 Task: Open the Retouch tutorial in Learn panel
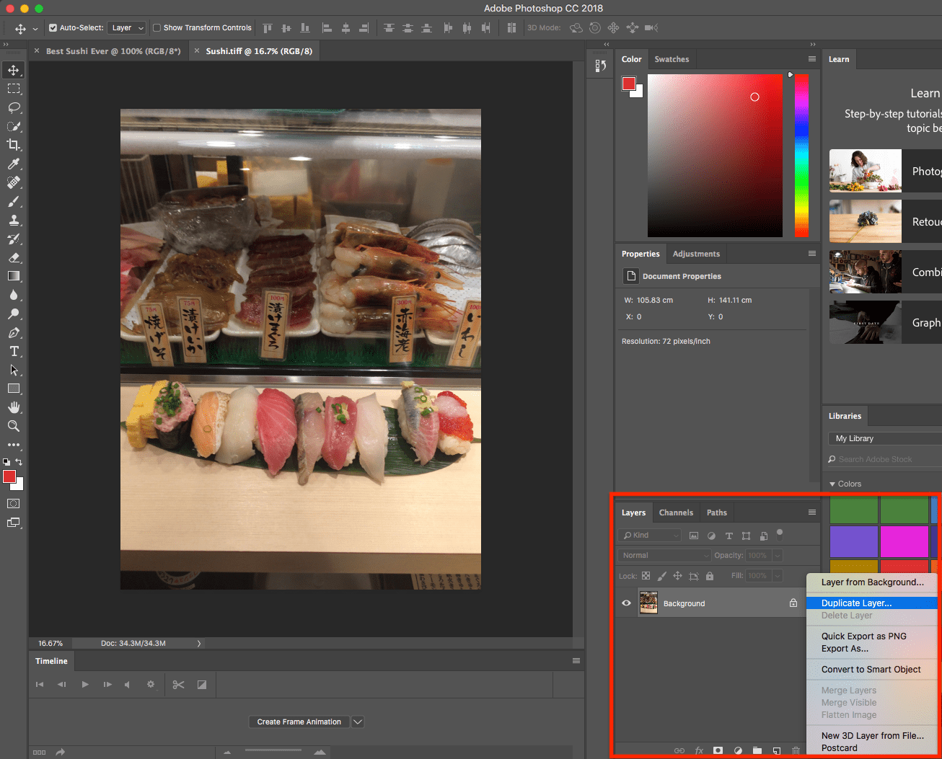[x=865, y=221]
